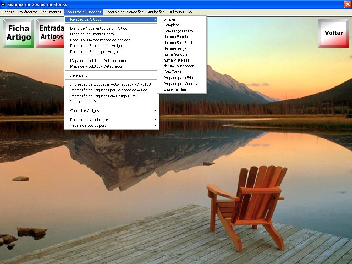Click Mapa de Produtos - Autoconsumo
The width and height of the screenshot is (352, 264).
tap(98, 60)
